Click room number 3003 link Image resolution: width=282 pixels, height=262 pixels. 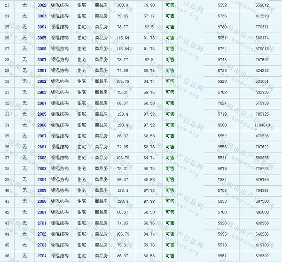(42, 16)
